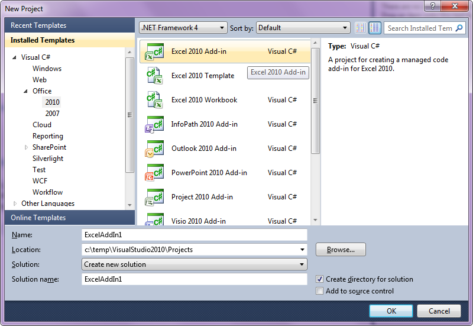Click the Outlook 2010 Add-in icon

154,149
